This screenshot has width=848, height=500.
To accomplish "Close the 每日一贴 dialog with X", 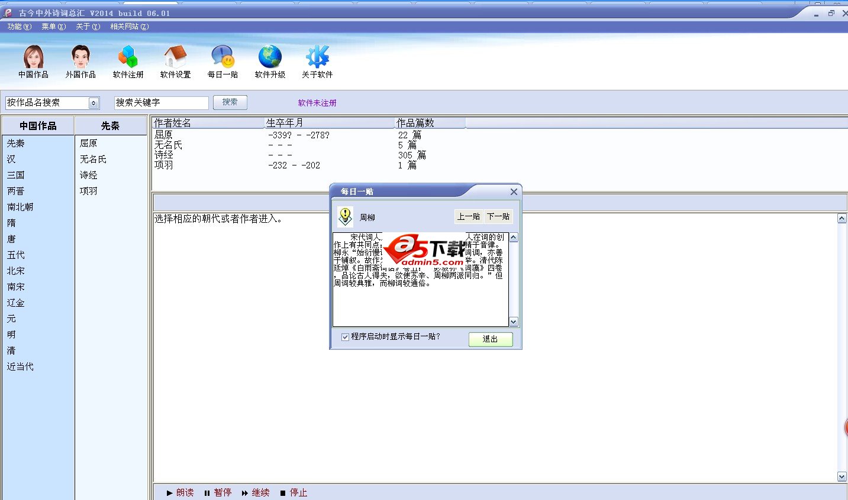I will click(514, 191).
